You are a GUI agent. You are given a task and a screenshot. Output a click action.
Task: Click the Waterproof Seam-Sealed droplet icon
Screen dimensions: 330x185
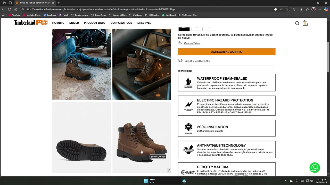[188, 83]
